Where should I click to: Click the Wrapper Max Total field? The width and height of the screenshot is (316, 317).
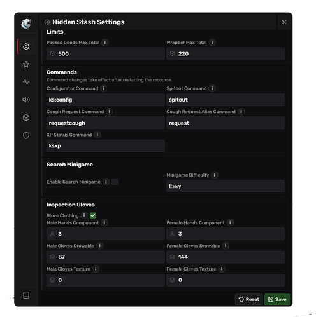(x=226, y=53)
